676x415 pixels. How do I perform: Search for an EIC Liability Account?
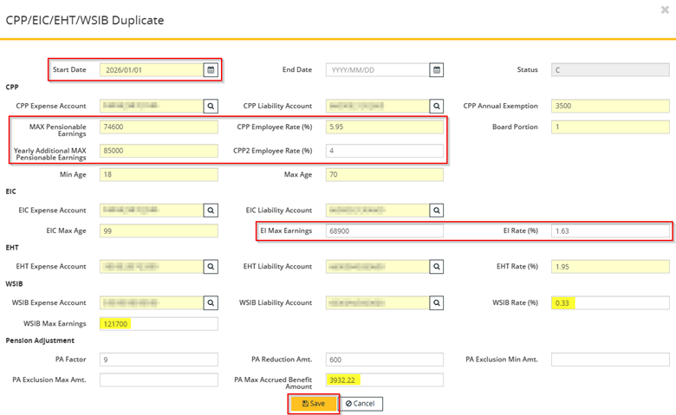(x=436, y=211)
